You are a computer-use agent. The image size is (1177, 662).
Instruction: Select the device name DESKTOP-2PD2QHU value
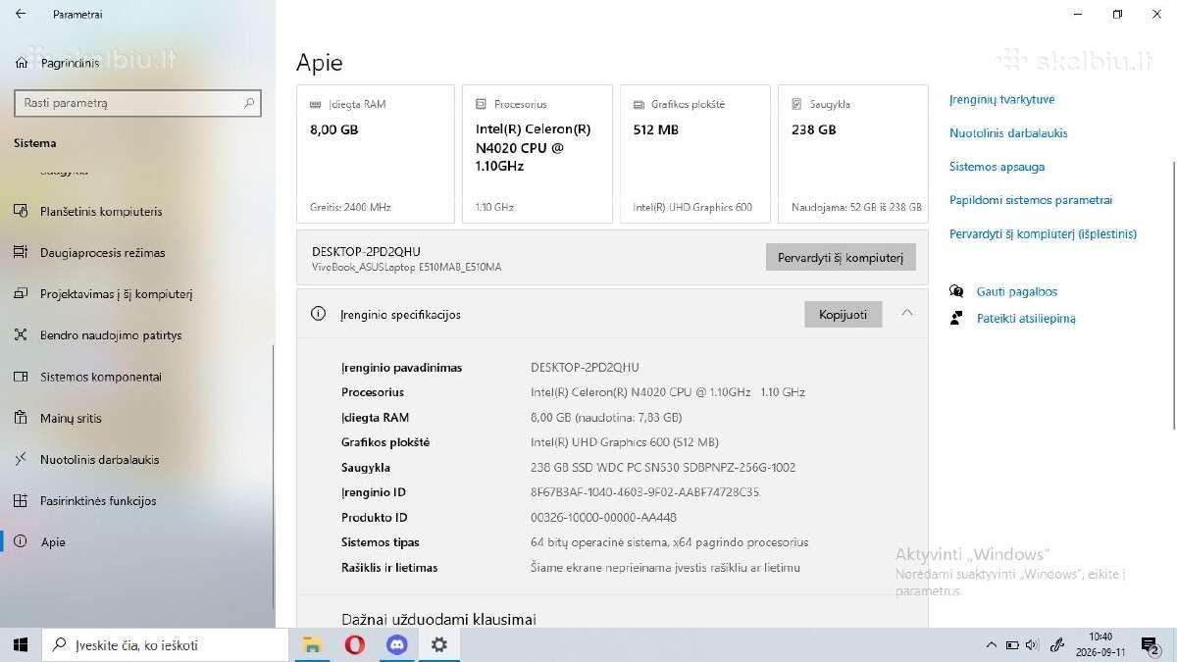coord(585,367)
